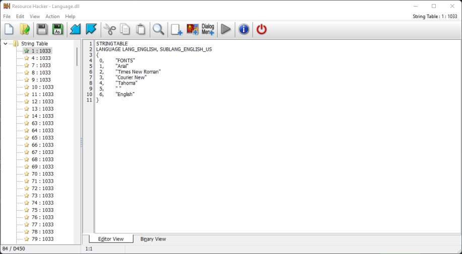Select tree item 76 : 1033
462x254 pixels.
[42, 217]
